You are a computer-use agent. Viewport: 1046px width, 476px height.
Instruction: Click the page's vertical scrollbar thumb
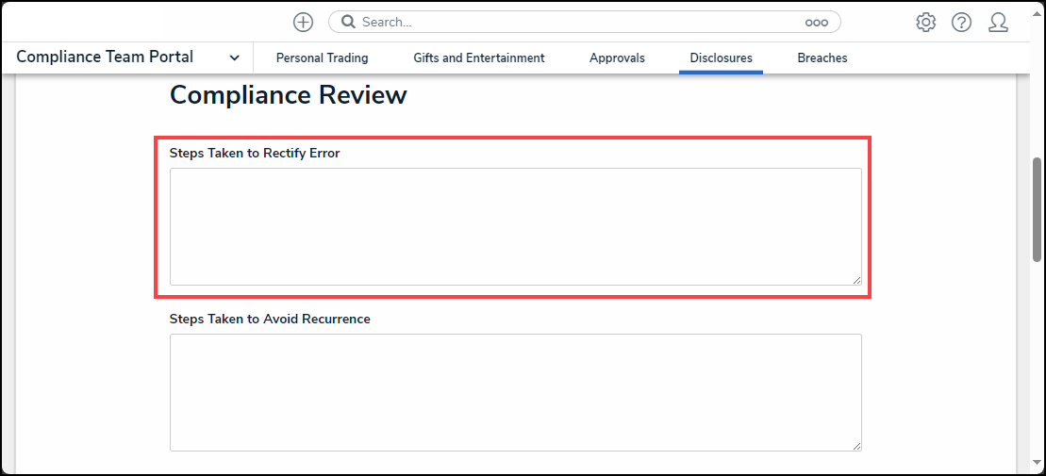click(1037, 209)
